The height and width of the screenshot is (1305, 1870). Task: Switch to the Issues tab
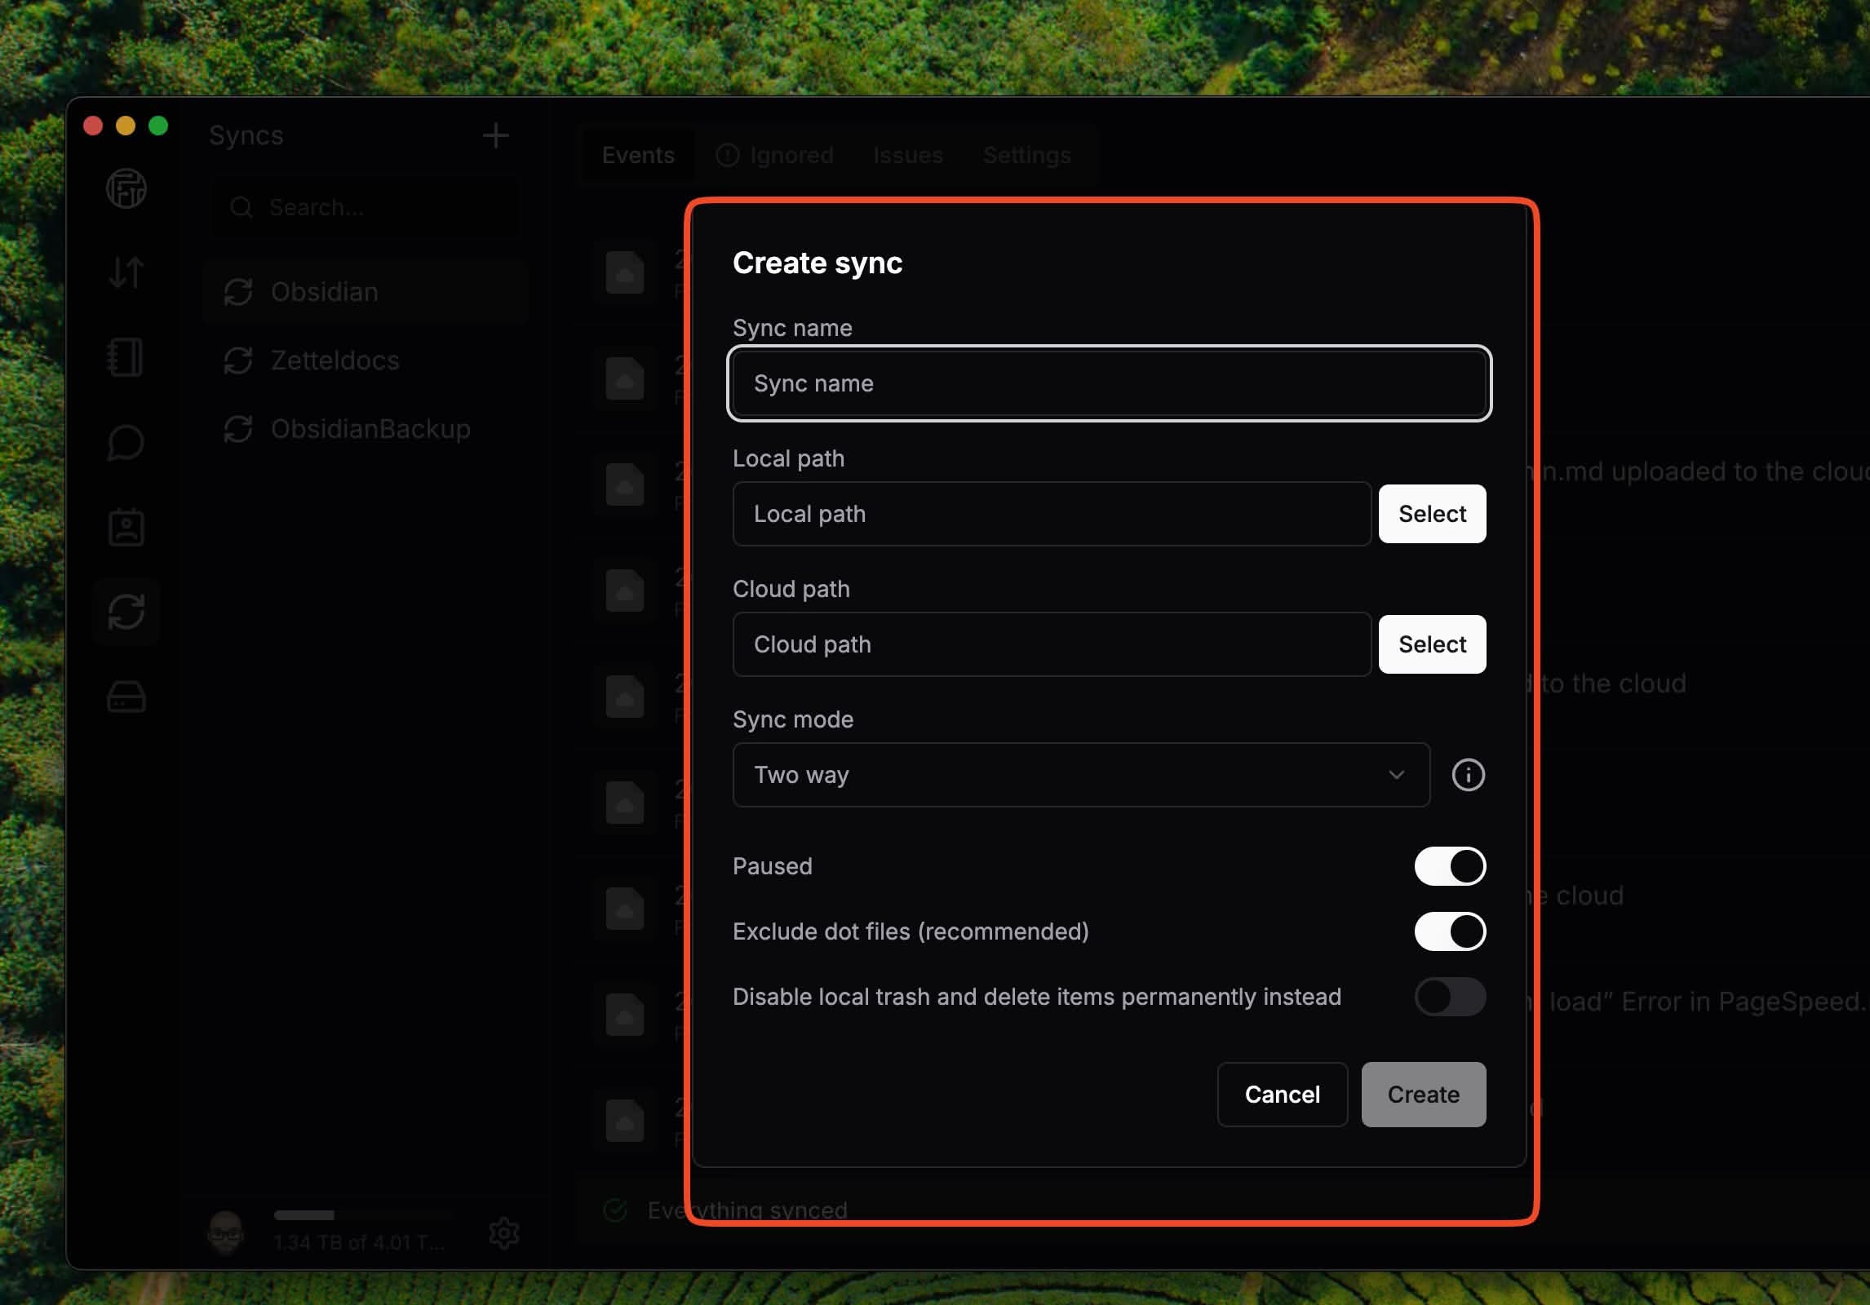907,155
